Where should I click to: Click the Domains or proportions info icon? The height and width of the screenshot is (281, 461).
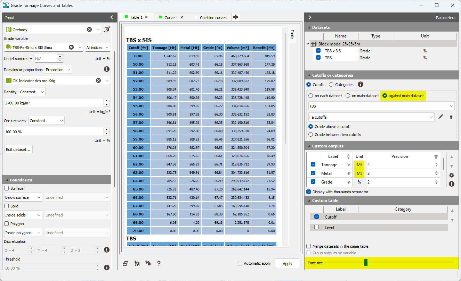tap(107, 69)
